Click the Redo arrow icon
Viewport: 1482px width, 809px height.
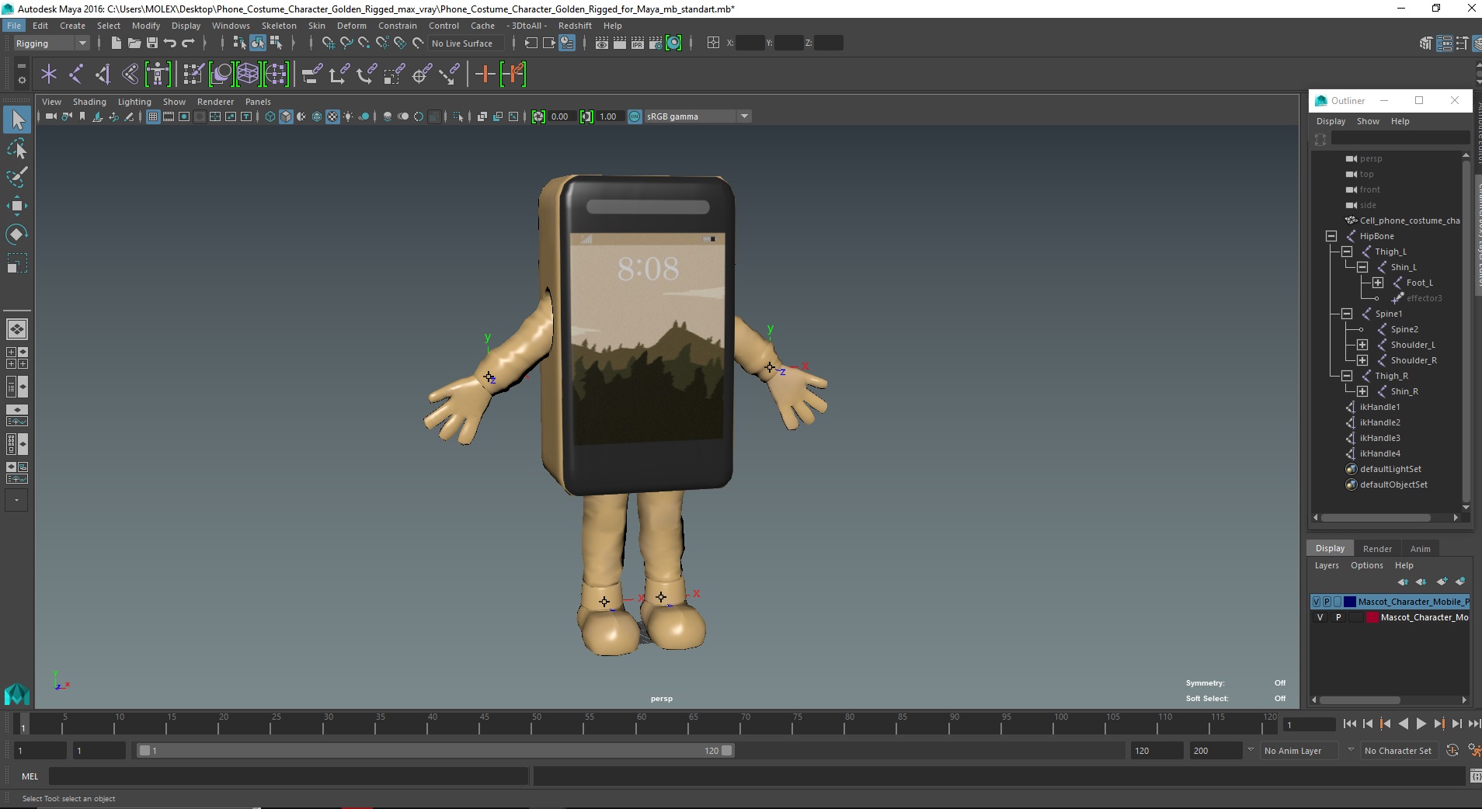[x=188, y=43]
